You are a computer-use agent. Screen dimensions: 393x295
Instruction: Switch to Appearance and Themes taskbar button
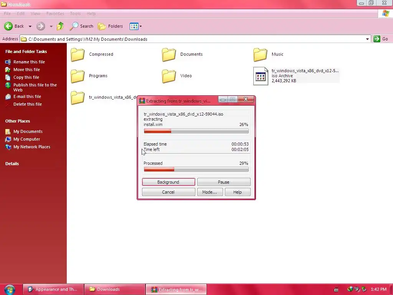point(53,290)
